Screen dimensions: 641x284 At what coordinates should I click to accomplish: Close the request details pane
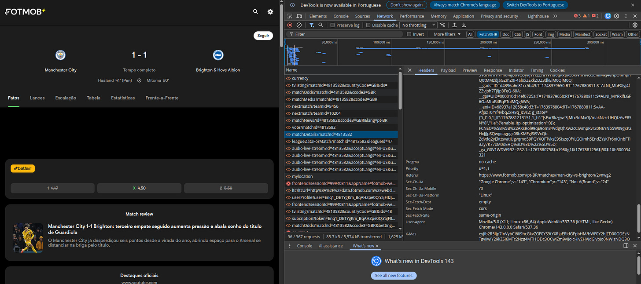click(409, 70)
